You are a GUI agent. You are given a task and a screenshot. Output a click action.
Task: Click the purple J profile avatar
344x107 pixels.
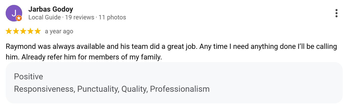pos(14,13)
